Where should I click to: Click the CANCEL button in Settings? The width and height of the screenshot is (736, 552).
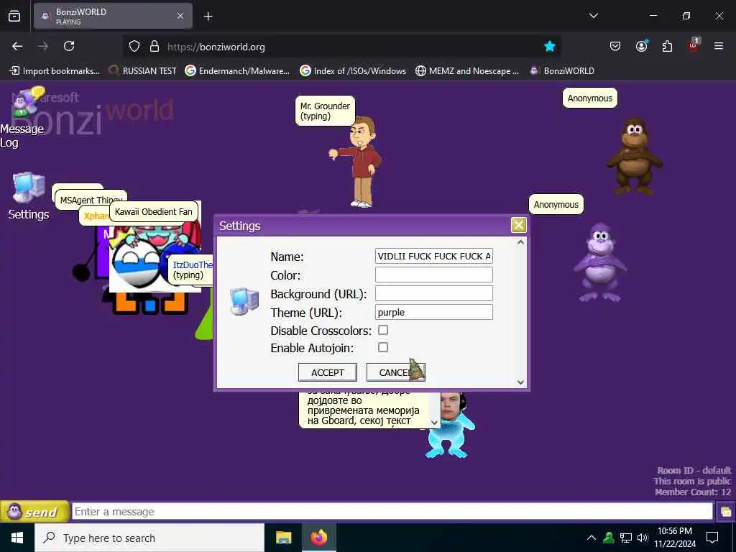point(396,372)
